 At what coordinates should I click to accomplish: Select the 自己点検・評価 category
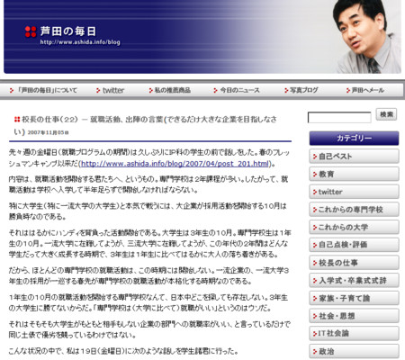tap(354, 245)
